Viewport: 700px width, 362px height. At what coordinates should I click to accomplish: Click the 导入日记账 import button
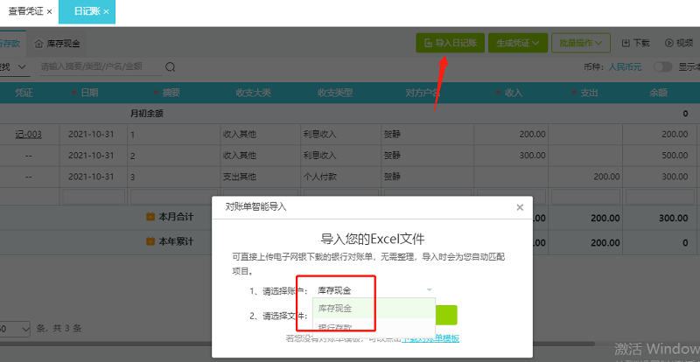point(450,43)
